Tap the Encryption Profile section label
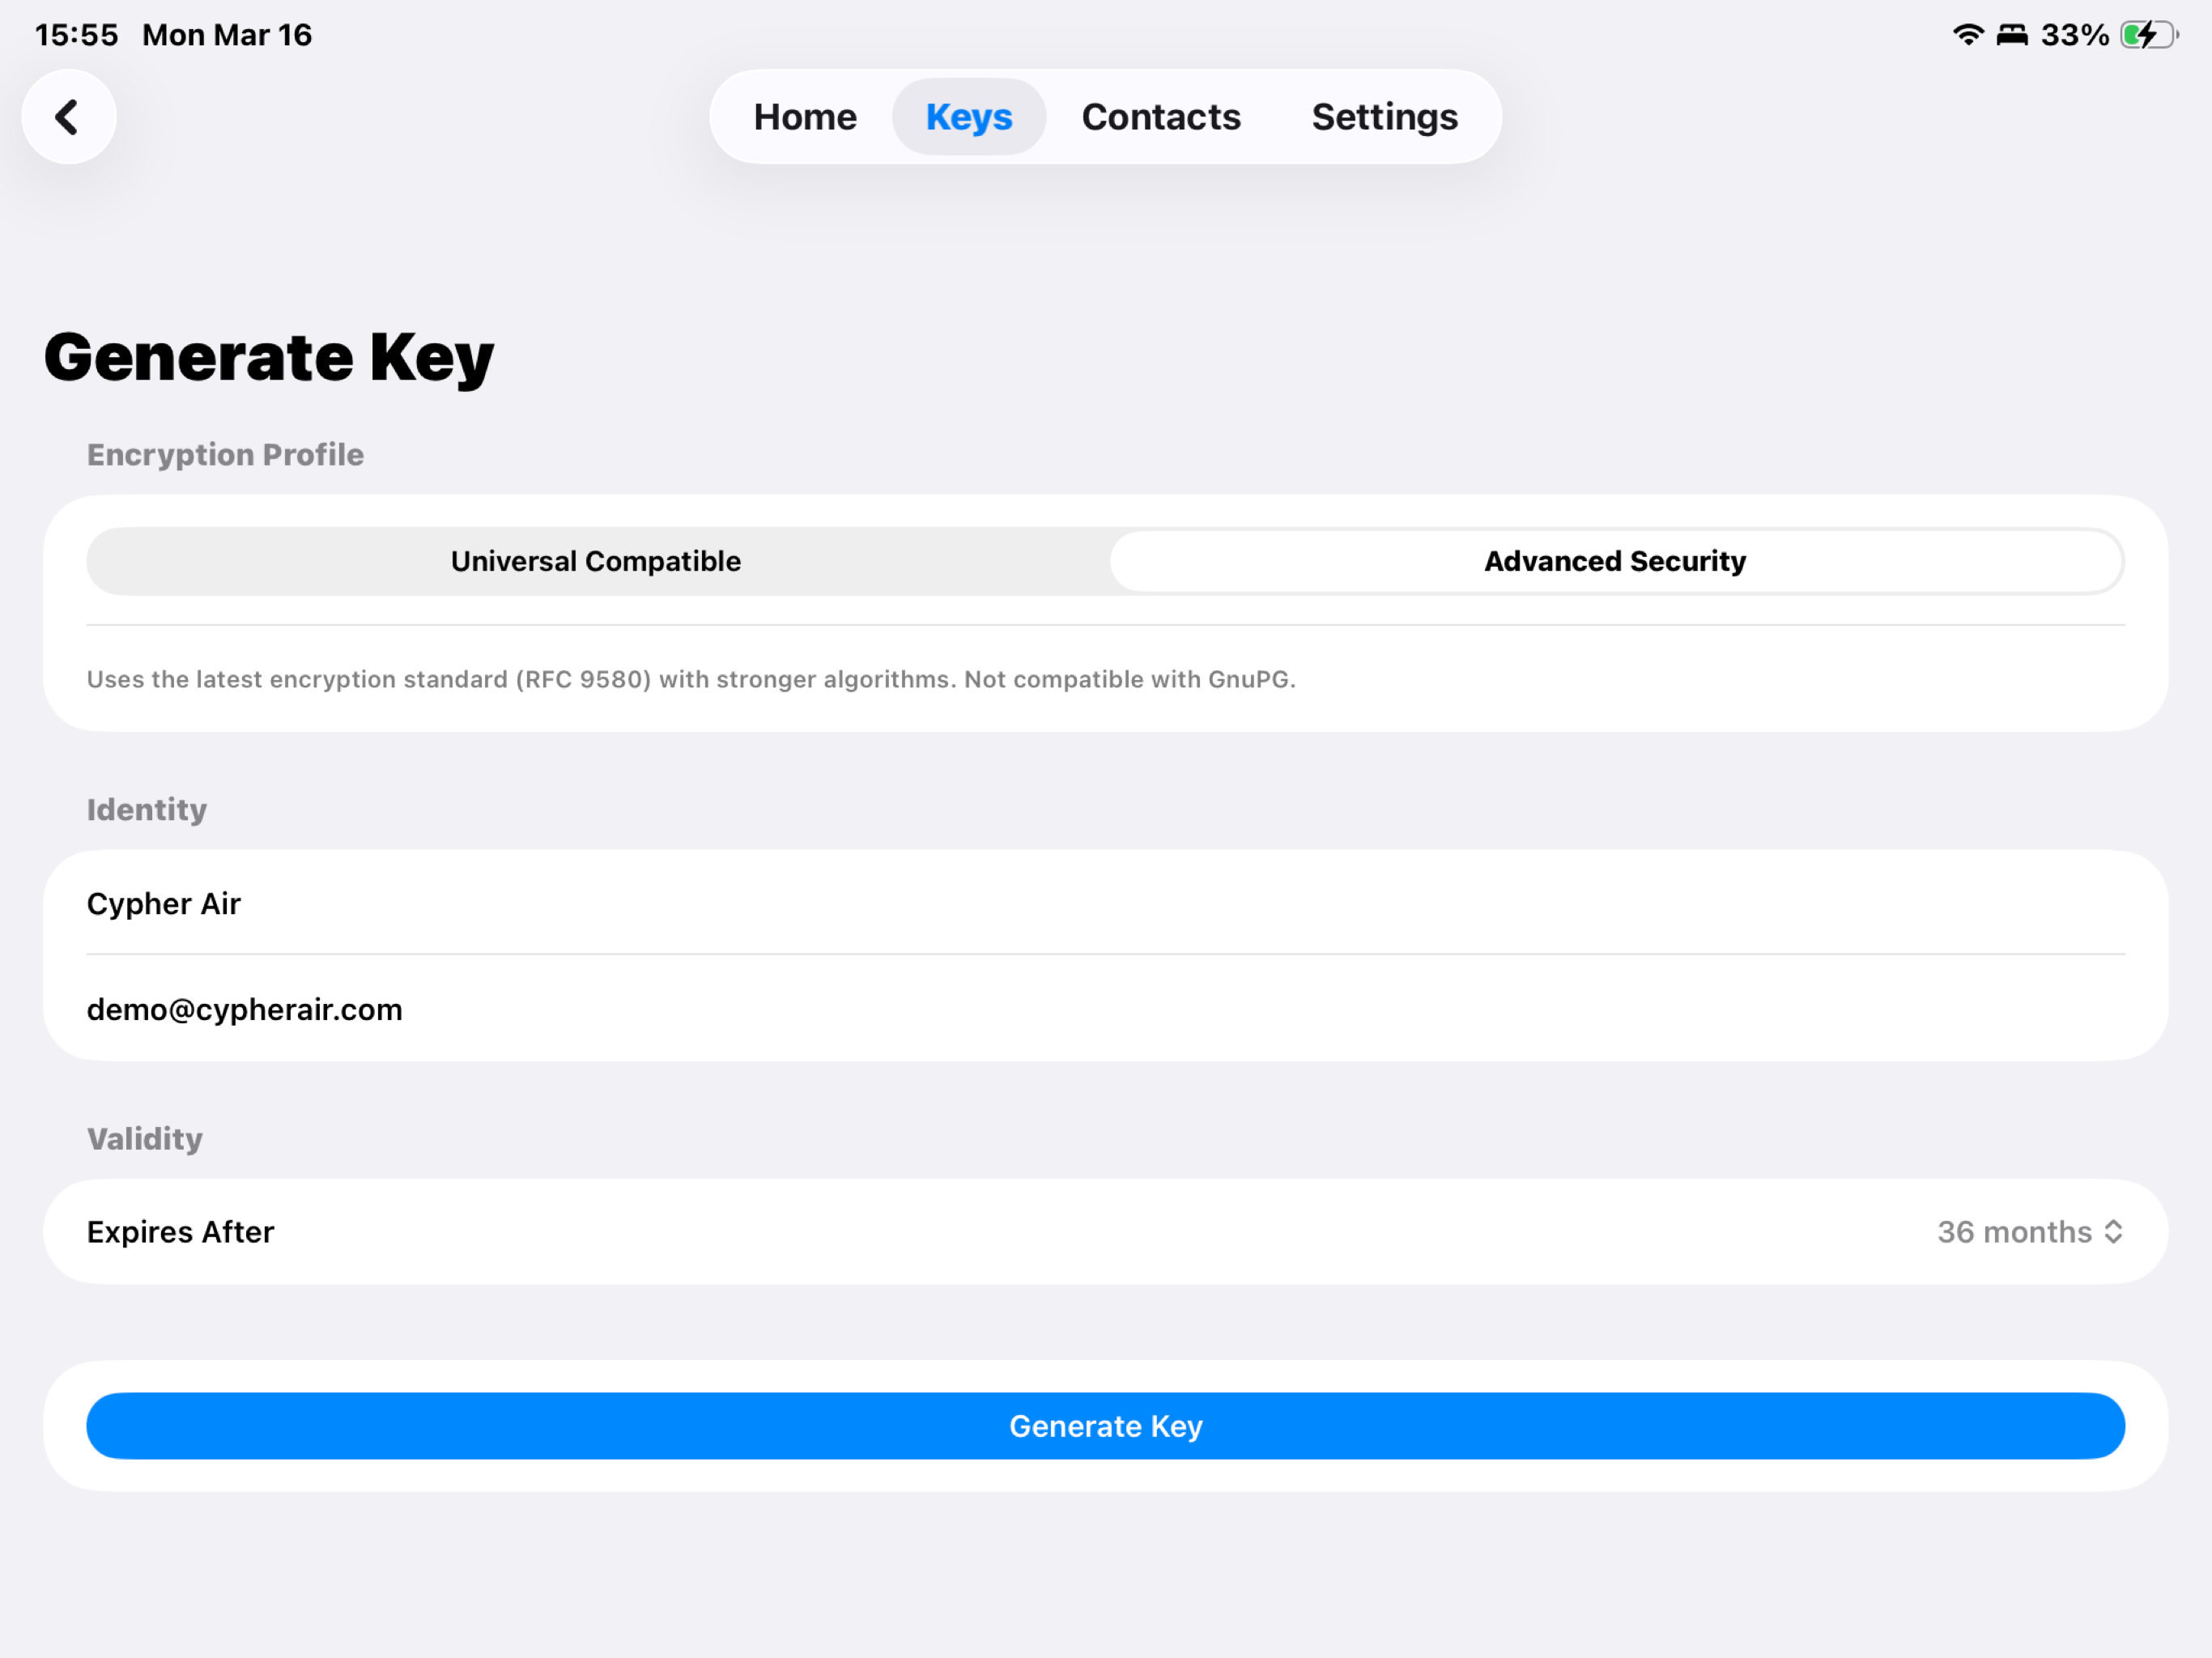 (225, 455)
